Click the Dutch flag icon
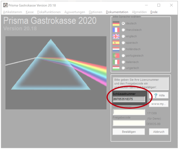Image resolution: width=179 pixels, height=149 pixels. [x=116, y=49]
